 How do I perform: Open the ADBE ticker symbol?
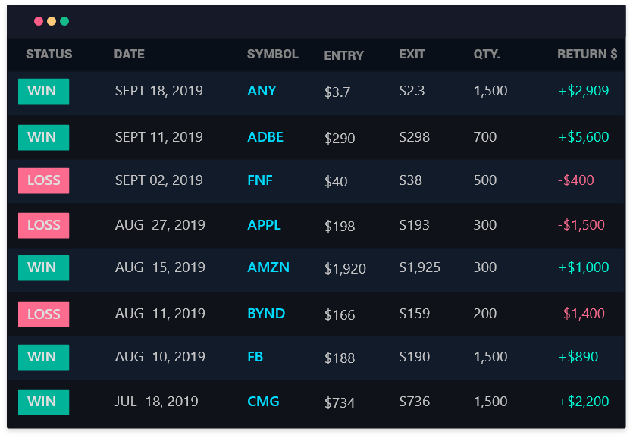(265, 137)
